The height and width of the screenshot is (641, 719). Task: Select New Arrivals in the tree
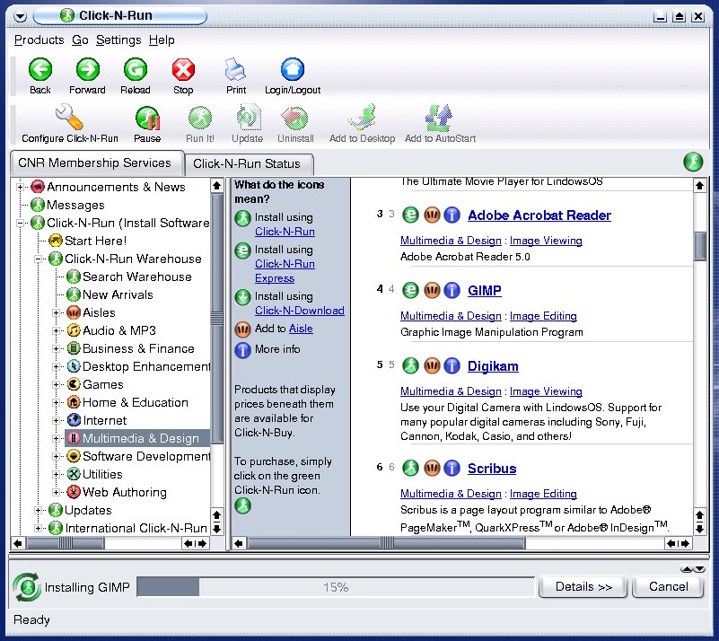[118, 294]
